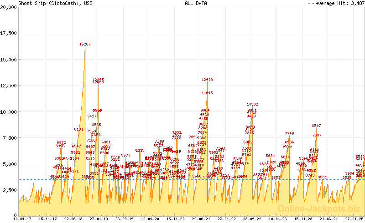Click the 20,000 y-axis label
The width and height of the screenshot is (365, 223).
pyautogui.click(x=9, y=8)
